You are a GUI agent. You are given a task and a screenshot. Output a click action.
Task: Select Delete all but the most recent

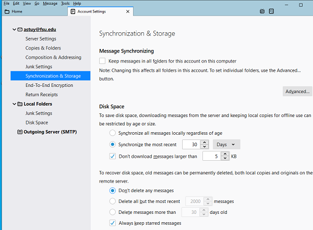pyautogui.click(x=112, y=201)
